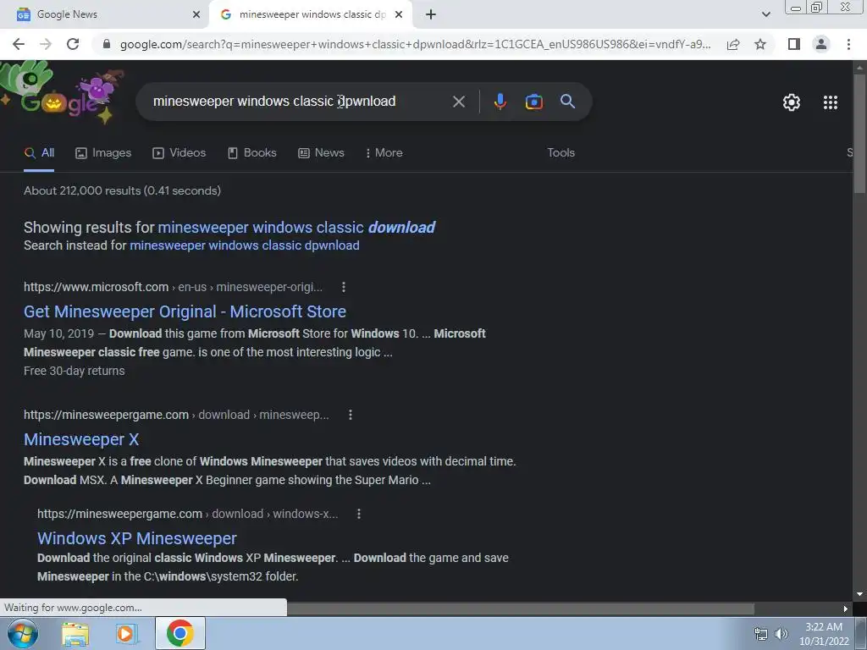
Task: Open the Windows Start menu
Action: tap(23, 634)
